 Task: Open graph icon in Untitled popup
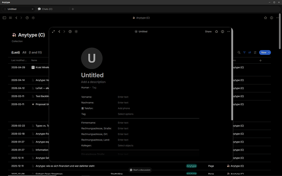point(76,31)
